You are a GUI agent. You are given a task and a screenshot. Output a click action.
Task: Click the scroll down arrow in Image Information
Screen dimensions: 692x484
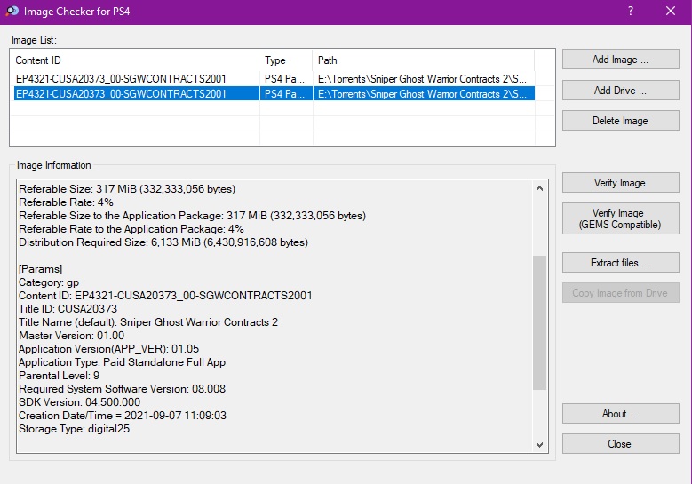tap(539, 444)
